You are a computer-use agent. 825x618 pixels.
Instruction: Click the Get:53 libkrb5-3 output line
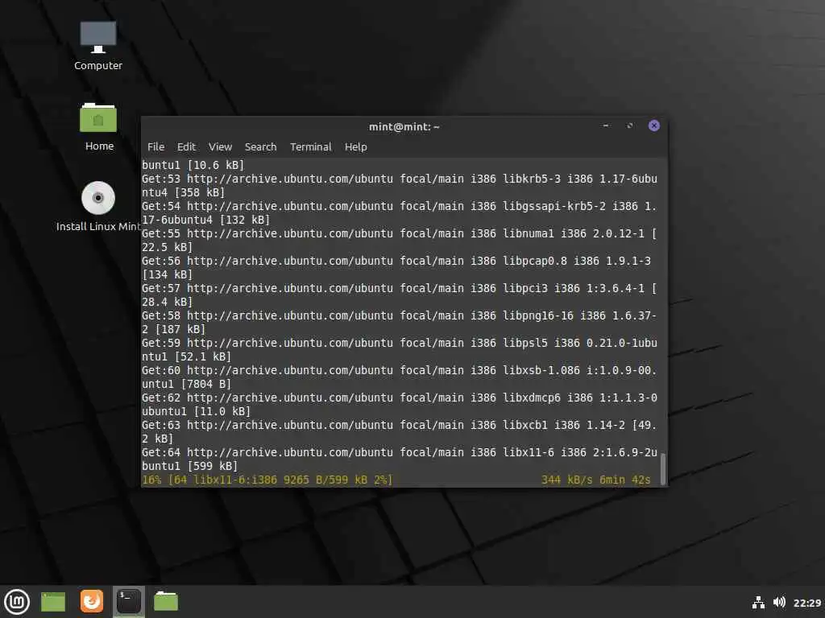click(x=400, y=179)
